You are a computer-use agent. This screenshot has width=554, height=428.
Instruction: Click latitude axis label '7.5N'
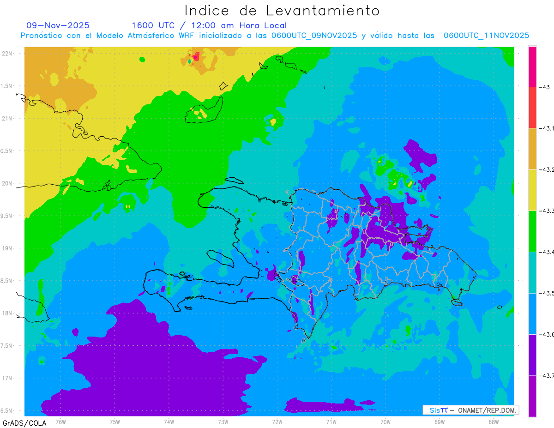(x=7, y=346)
